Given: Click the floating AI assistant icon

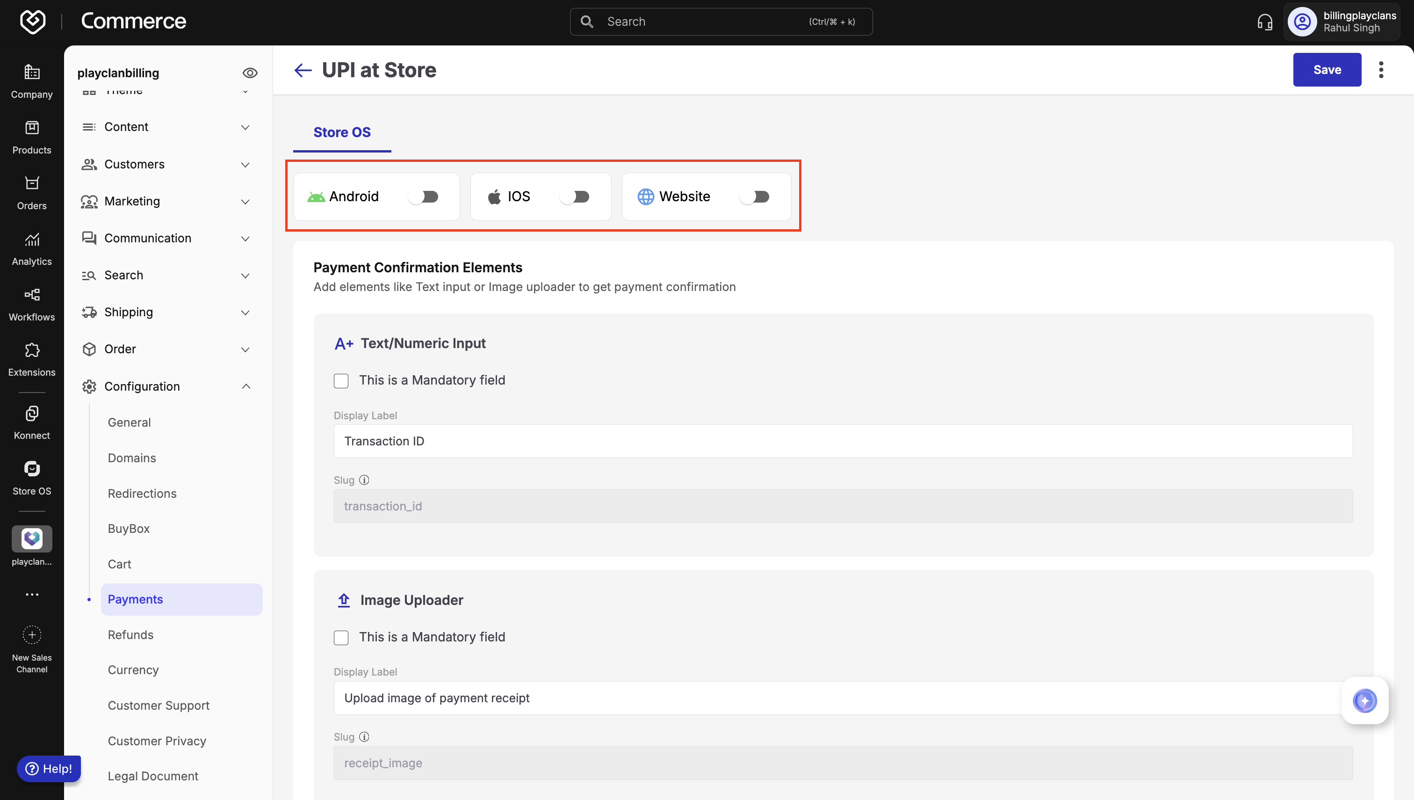Looking at the screenshot, I should (x=1364, y=700).
